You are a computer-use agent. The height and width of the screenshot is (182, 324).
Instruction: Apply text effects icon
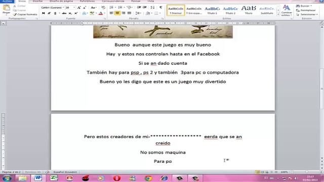coord(84,13)
